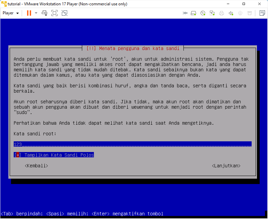Close the VMware Player window
Image resolution: width=268 pixels, height=219 pixels.
click(x=259, y=4)
